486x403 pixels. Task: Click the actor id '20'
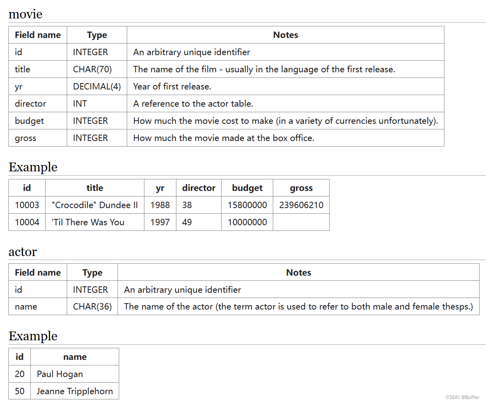20,374
